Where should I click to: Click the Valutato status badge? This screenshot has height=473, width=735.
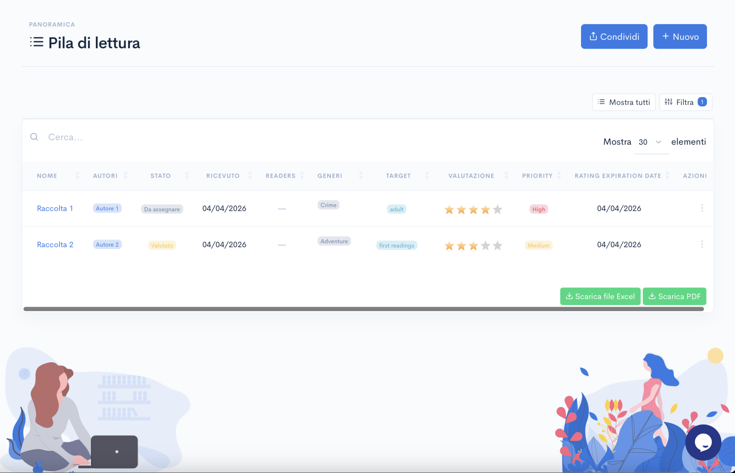[x=162, y=245]
